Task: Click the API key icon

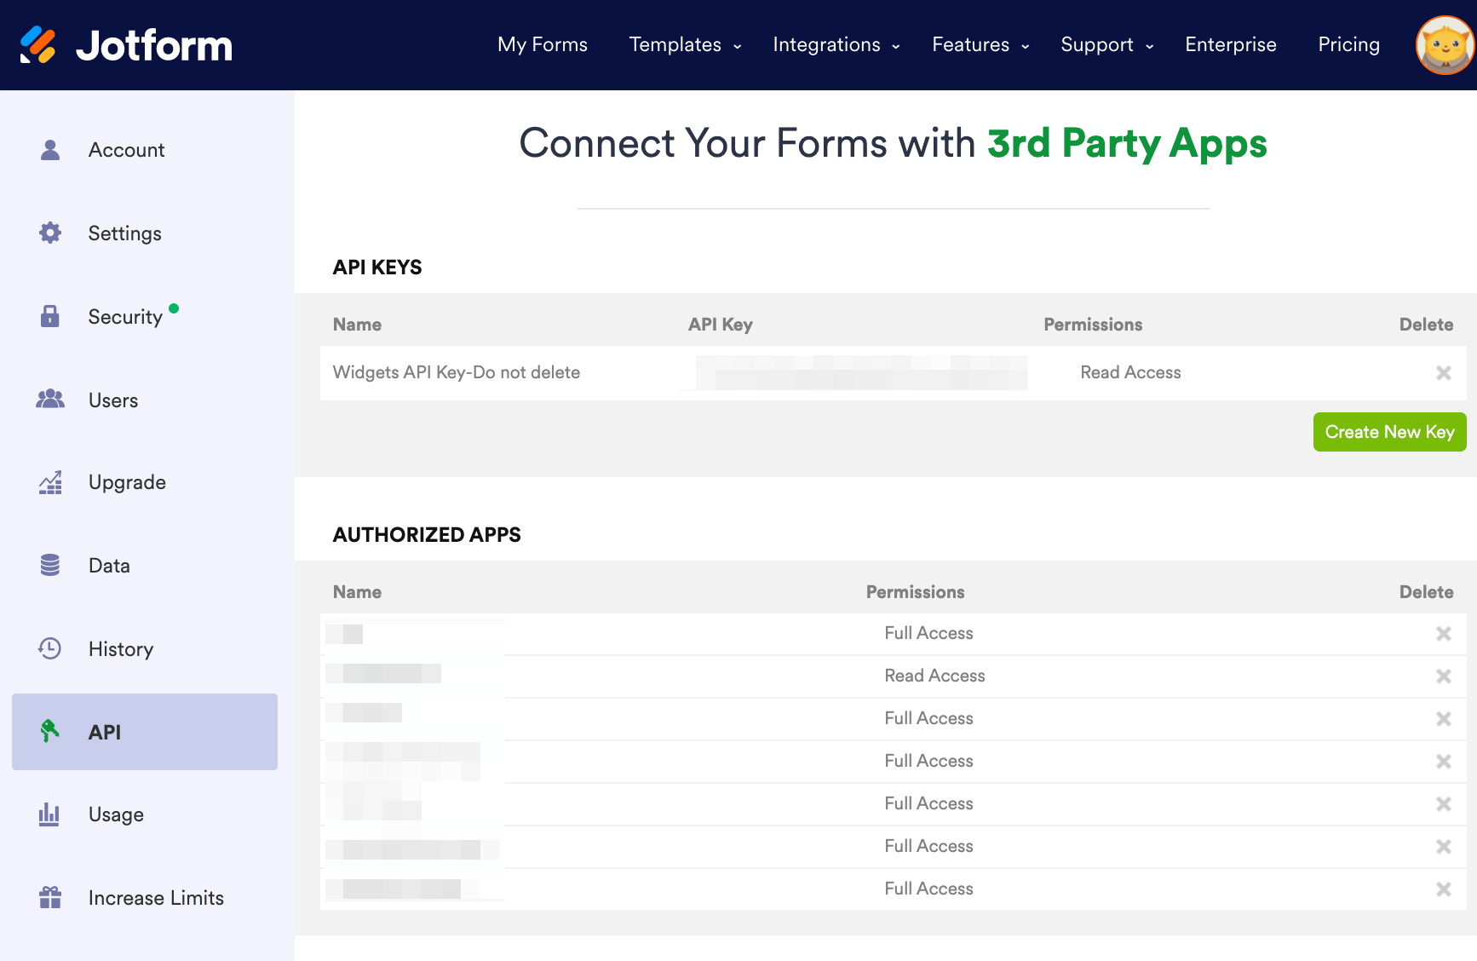Action: pos(50,731)
